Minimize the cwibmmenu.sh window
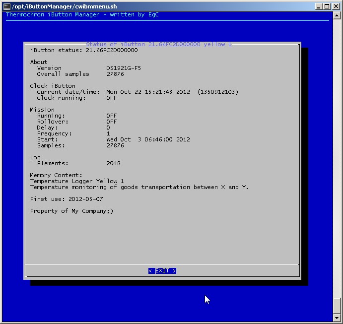This screenshot has height=324, width=343. [x=319, y=6]
